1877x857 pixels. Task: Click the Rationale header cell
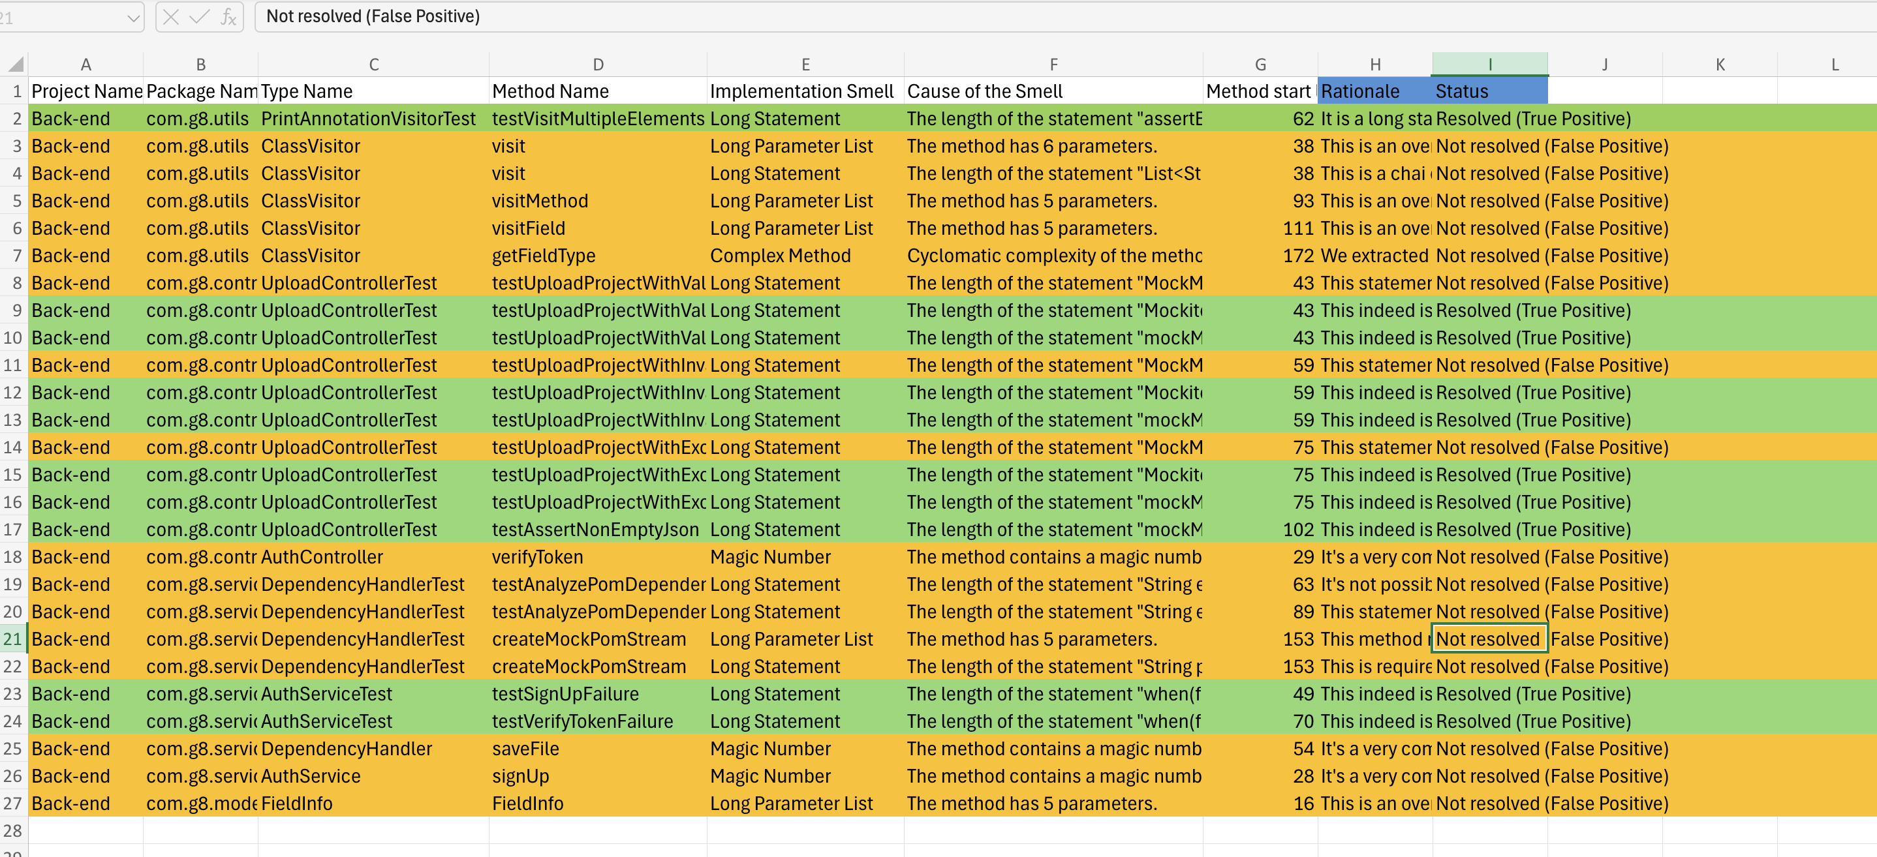coord(1374,91)
